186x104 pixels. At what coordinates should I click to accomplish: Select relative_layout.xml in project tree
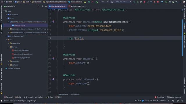point(21,58)
